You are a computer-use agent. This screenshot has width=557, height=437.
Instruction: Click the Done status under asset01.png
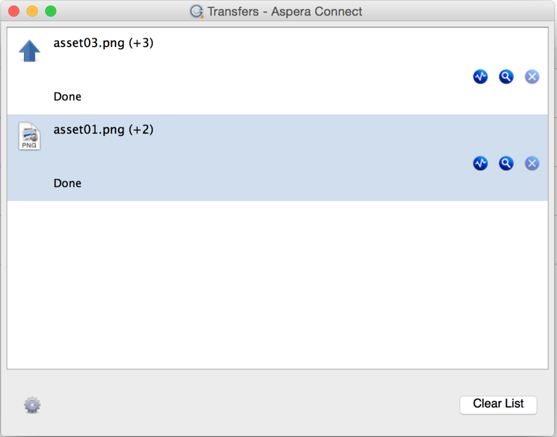pos(67,183)
